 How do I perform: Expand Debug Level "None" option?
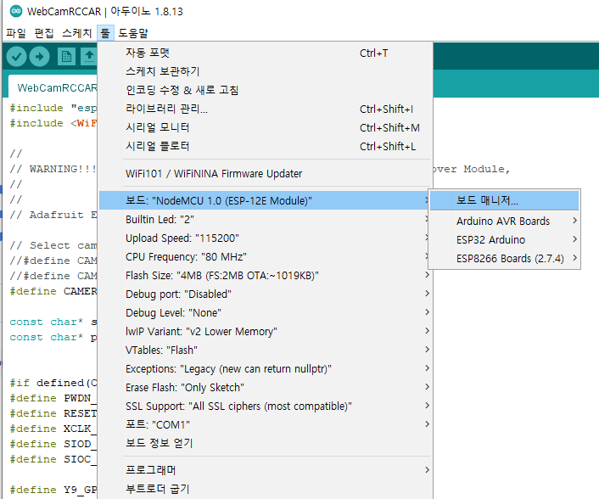point(266,313)
